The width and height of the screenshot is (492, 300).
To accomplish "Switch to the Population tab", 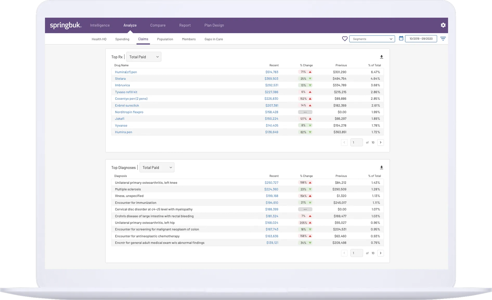I will (x=165, y=39).
